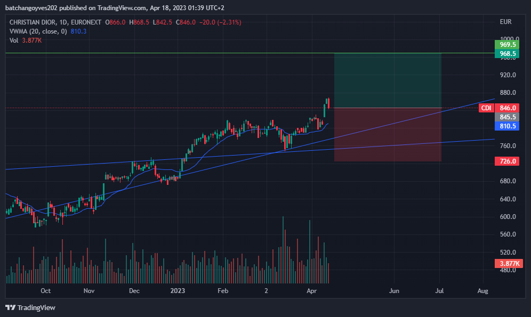Image resolution: width=531 pixels, height=317 pixels.
Task: Click the CDI symbol tag on price axis
Action: point(486,108)
